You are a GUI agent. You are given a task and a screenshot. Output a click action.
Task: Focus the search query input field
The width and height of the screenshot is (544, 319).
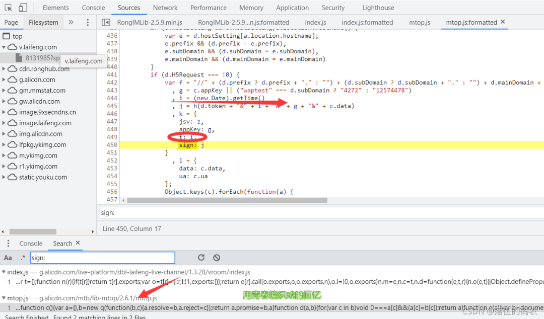tap(103, 258)
